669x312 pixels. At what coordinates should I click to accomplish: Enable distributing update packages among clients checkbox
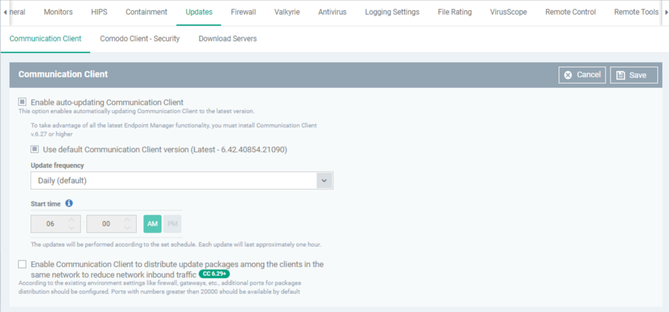(22, 264)
